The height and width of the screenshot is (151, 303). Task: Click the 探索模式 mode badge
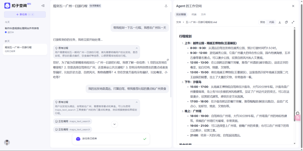click(95, 6)
